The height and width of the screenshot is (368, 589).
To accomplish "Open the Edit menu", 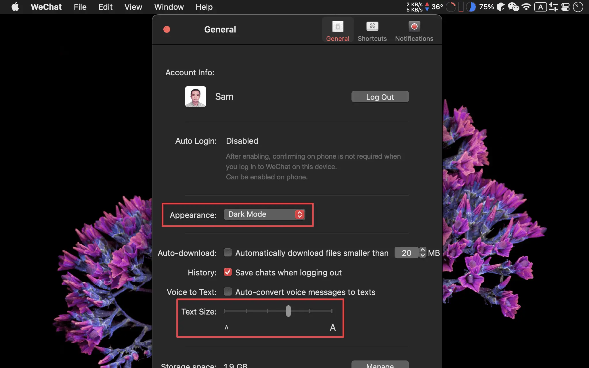I will coord(105,7).
